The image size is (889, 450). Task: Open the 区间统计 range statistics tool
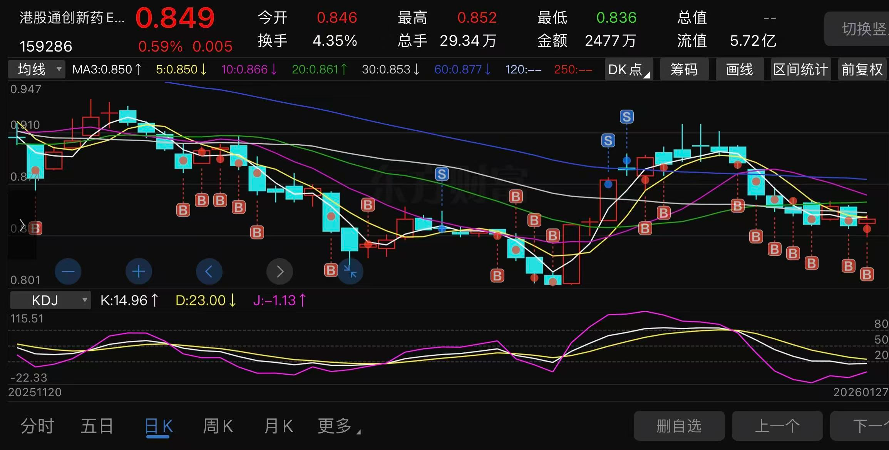coord(800,70)
